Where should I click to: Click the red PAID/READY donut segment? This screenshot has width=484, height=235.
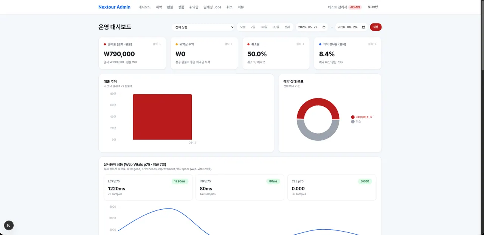click(318, 102)
